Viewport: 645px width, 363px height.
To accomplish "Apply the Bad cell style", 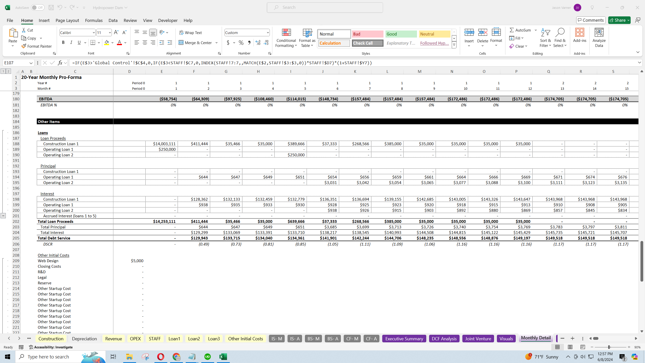I will click(367, 34).
